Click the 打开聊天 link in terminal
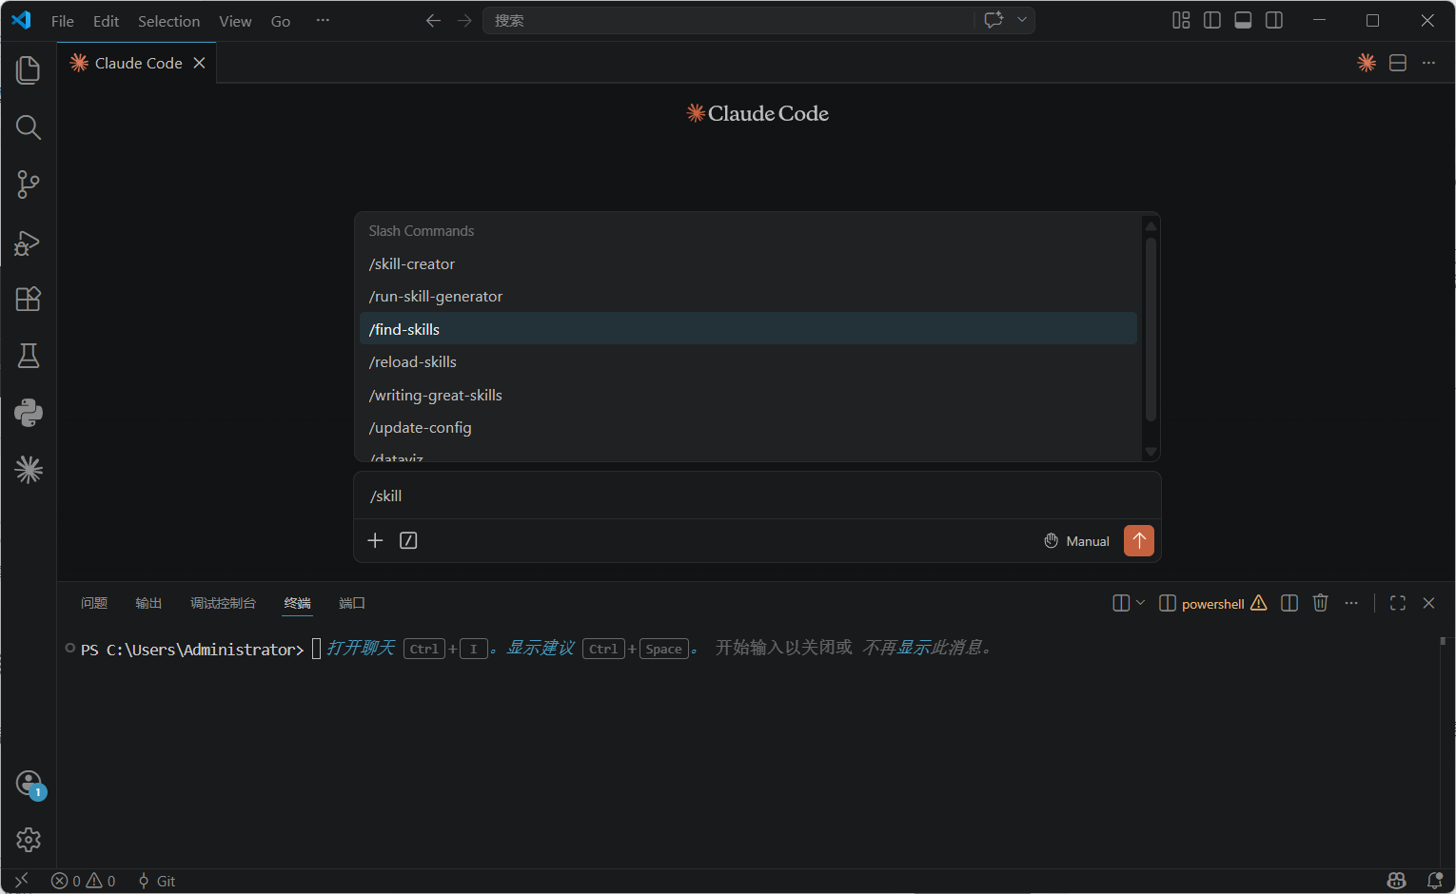 pyautogui.click(x=361, y=648)
